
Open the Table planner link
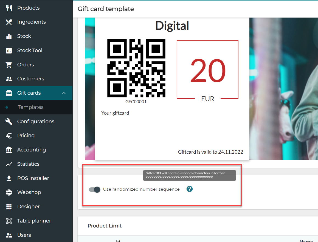click(x=34, y=221)
